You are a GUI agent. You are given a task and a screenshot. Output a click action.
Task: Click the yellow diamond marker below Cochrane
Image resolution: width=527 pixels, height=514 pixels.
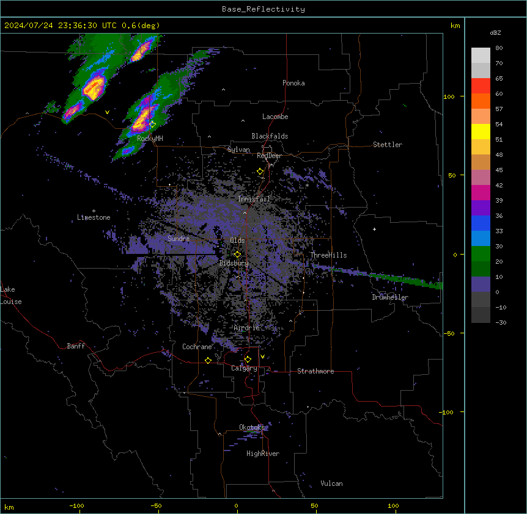208,360
